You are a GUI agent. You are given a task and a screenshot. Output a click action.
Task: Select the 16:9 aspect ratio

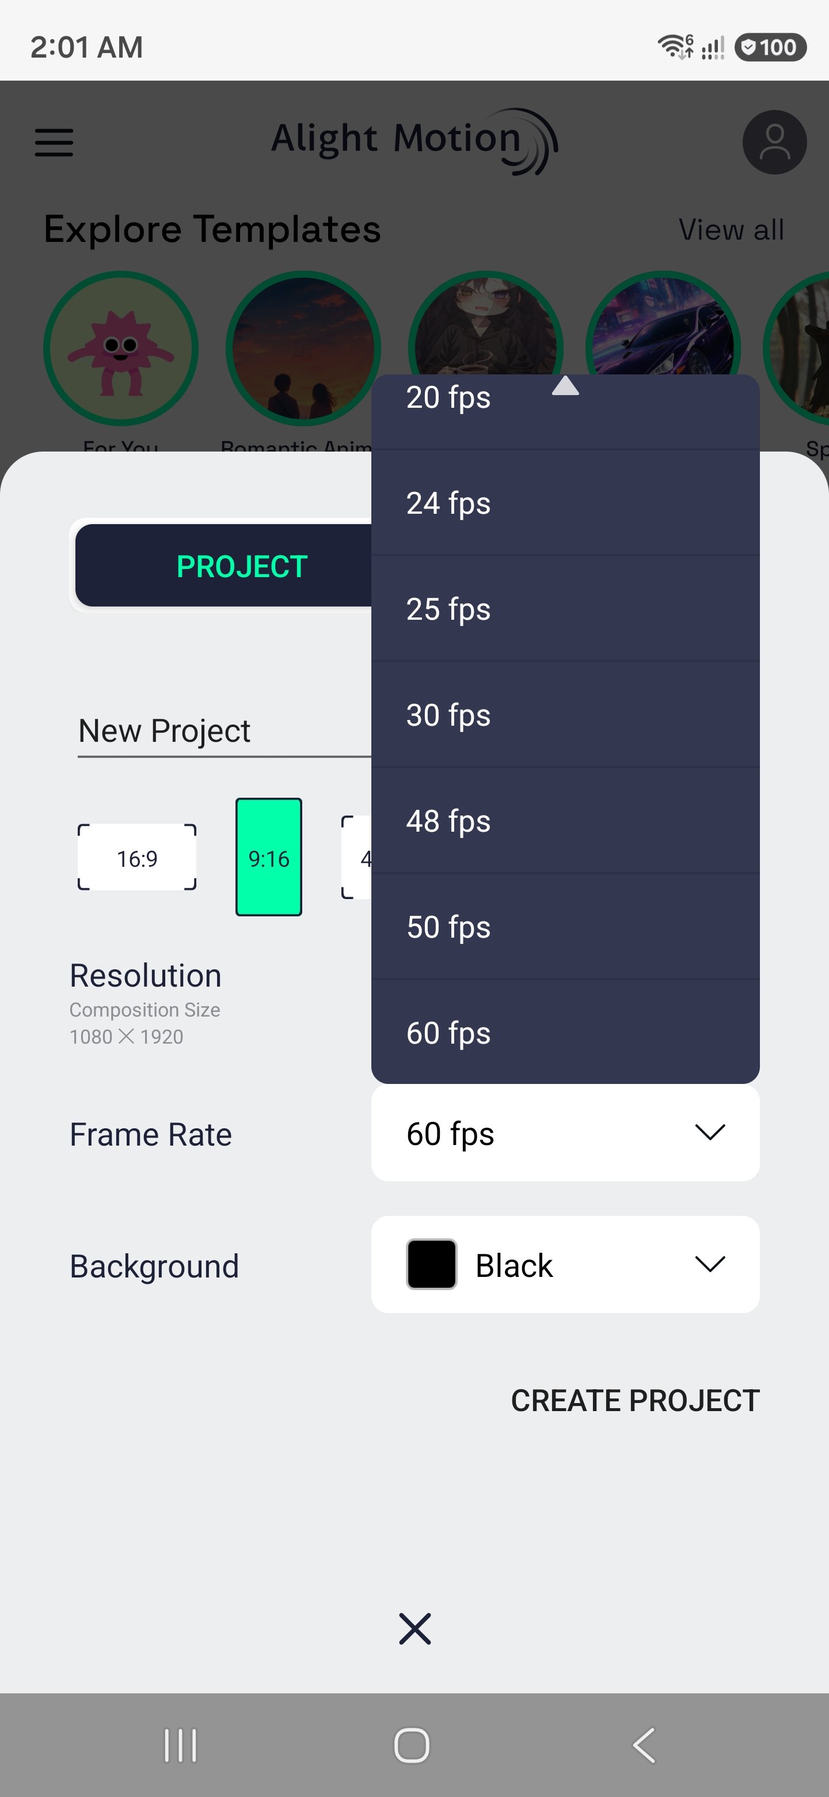pyautogui.click(x=136, y=858)
